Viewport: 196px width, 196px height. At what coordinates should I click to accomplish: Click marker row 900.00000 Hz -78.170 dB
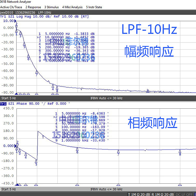[67, 44]
